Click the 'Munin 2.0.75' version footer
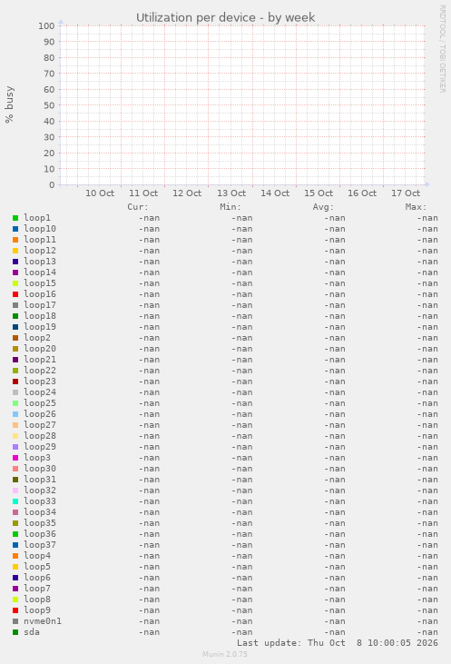451x664 pixels. [225, 654]
